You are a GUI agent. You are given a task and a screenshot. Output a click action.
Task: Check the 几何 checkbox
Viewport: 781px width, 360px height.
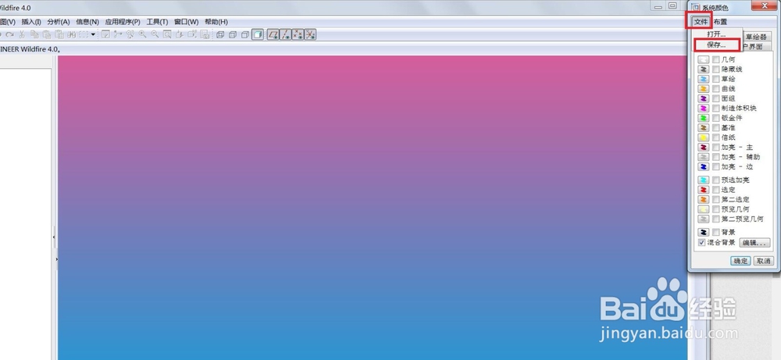715,59
